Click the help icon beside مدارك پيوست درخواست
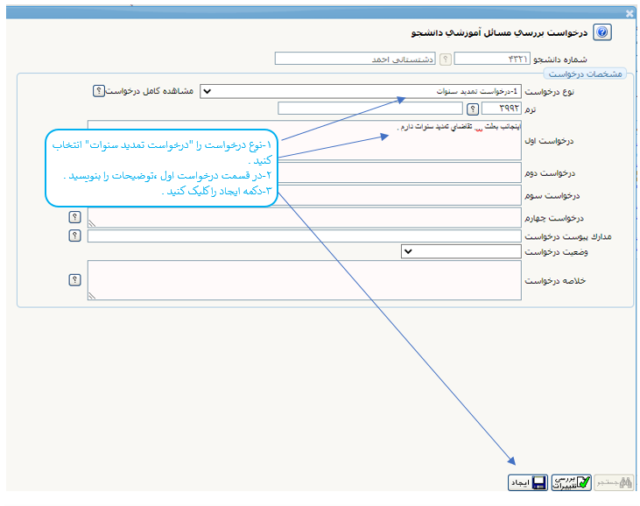The image size is (640, 506). (x=74, y=235)
